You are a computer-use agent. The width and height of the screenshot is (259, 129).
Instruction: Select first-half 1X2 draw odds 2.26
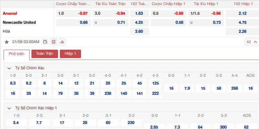242,31
